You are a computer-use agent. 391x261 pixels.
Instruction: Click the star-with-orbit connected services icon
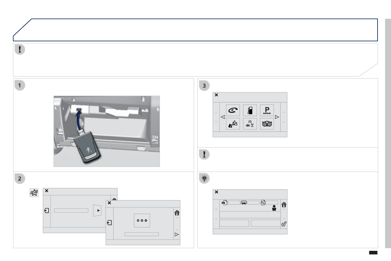[x=34, y=193]
